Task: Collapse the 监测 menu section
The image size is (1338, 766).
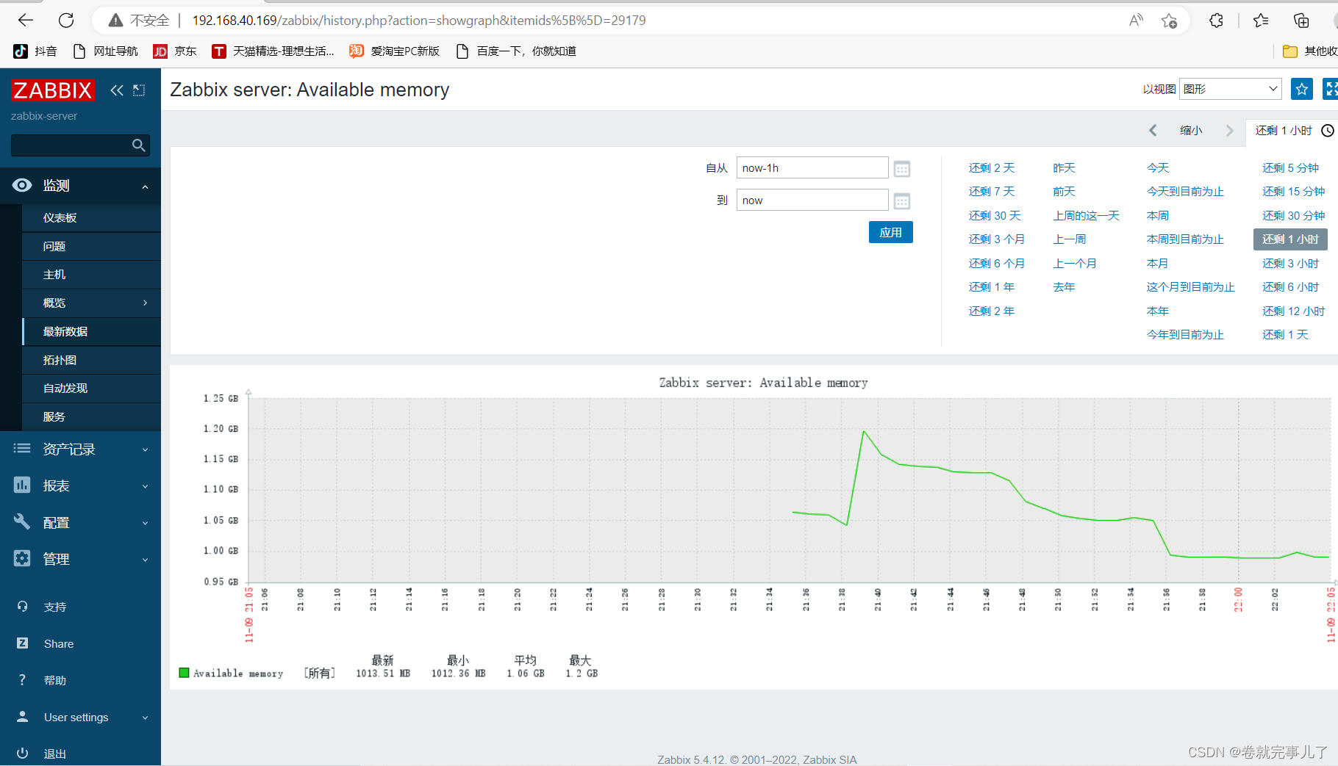Action: (x=80, y=186)
